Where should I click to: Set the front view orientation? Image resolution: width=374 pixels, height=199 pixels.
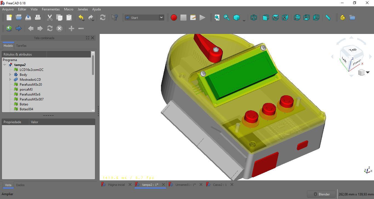point(266,18)
